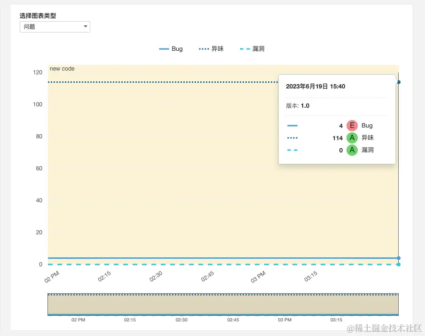Click the 漏洞 data point at zero
Viewport: 425px width, 336px height.
(x=399, y=264)
